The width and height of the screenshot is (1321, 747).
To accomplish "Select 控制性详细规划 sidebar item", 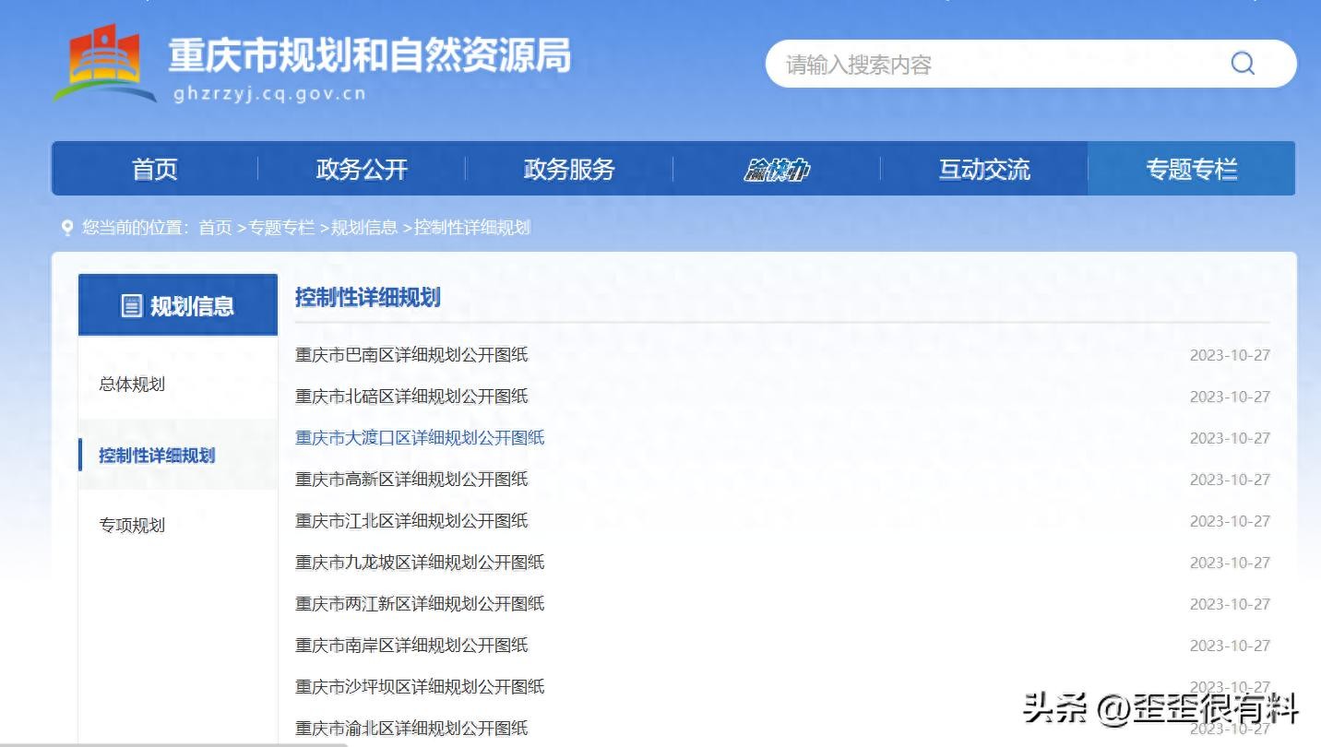I will 157,456.
